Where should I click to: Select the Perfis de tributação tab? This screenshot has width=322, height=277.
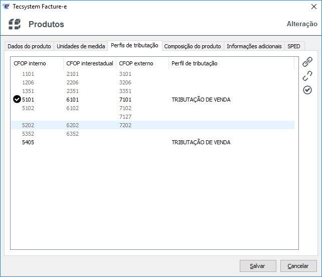coord(134,45)
